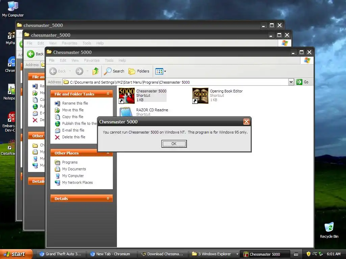
Task: Click the keyboard icon in system tray
Action: (x=296, y=254)
